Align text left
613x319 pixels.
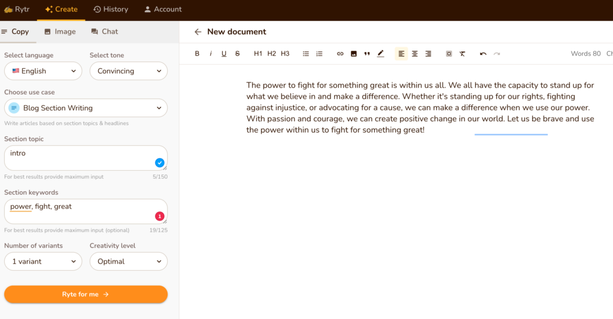tap(401, 54)
